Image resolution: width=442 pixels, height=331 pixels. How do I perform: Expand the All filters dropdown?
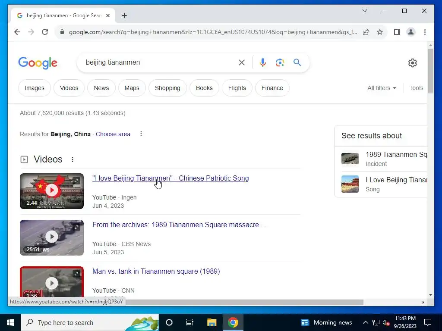pyautogui.click(x=382, y=88)
